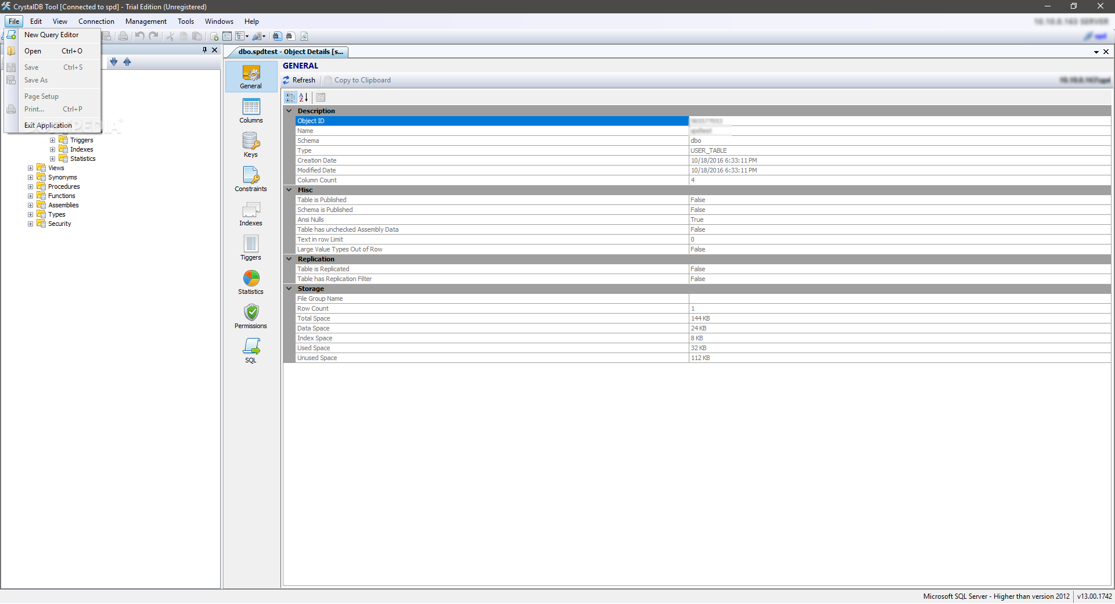1115x604 pixels.
Task: Collapse the Replication category
Action: (x=289, y=259)
